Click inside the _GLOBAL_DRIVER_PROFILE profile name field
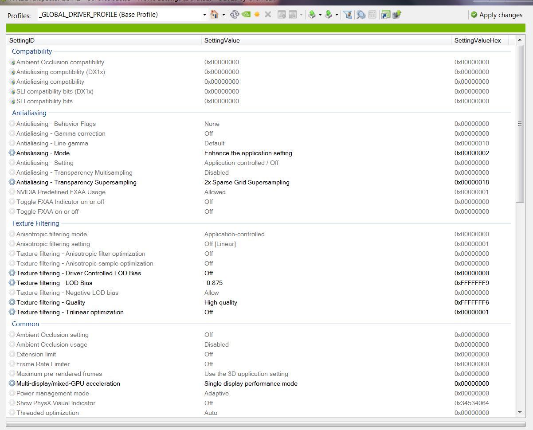The width and height of the screenshot is (533, 430). point(120,15)
